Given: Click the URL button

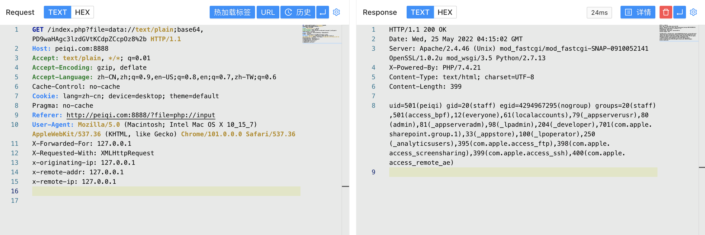Looking at the screenshot, I should tap(268, 12).
